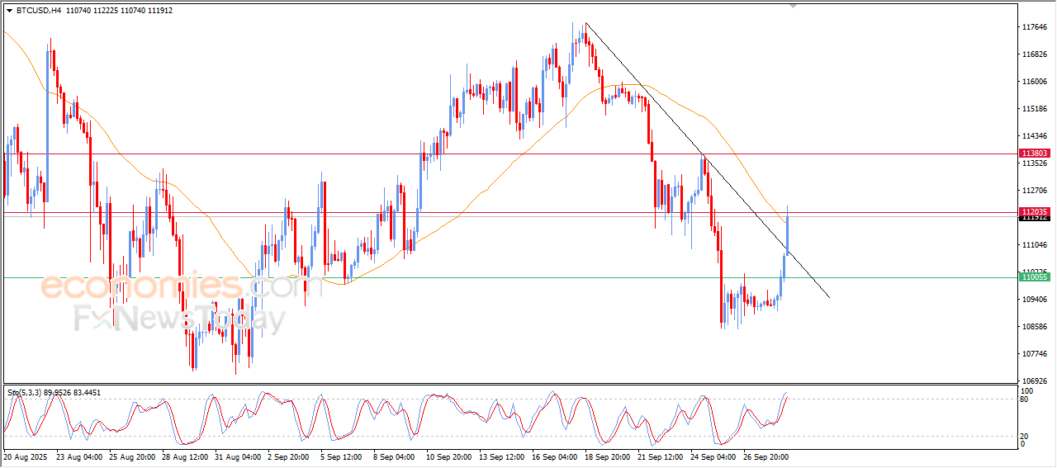Click price axis label 115186
Screen dimensions: 1057x468
[1035, 109]
